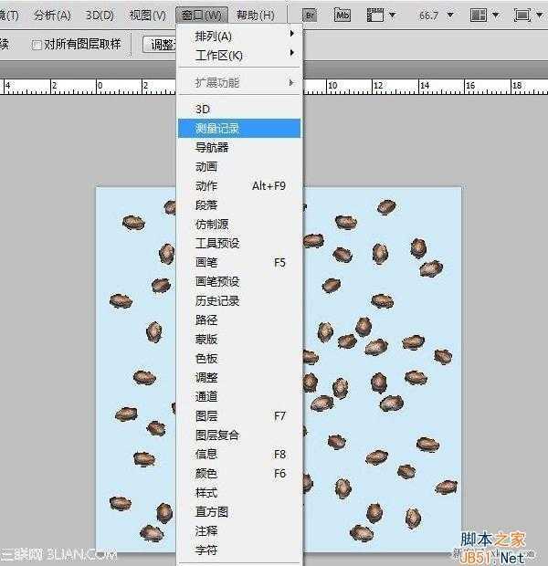Viewport: 548px width, 566px height.
Task: Select Histogram (直方图) menu entry
Action: tap(212, 511)
